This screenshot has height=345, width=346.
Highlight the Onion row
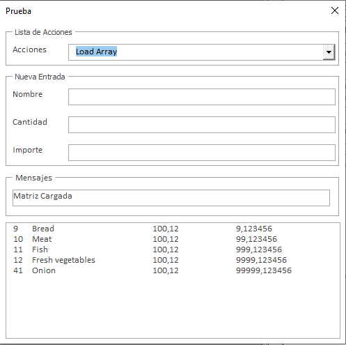click(173, 270)
